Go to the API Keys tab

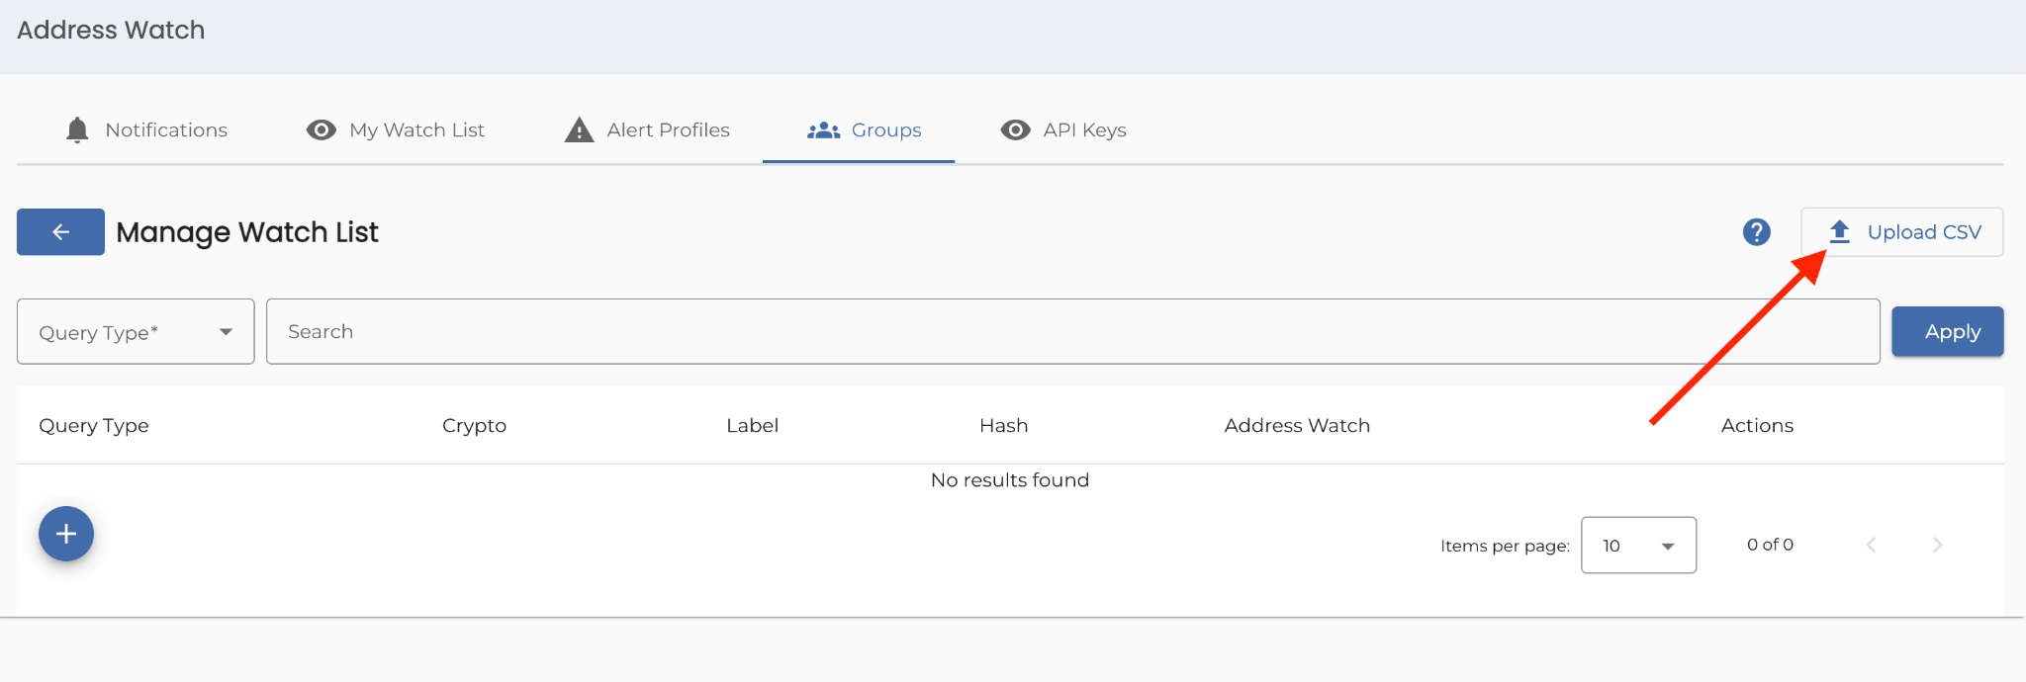pyautogui.click(x=1063, y=130)
